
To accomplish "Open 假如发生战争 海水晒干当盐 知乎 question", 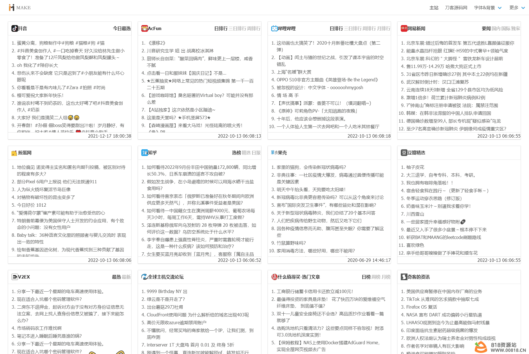I will (x=200, y=185).
